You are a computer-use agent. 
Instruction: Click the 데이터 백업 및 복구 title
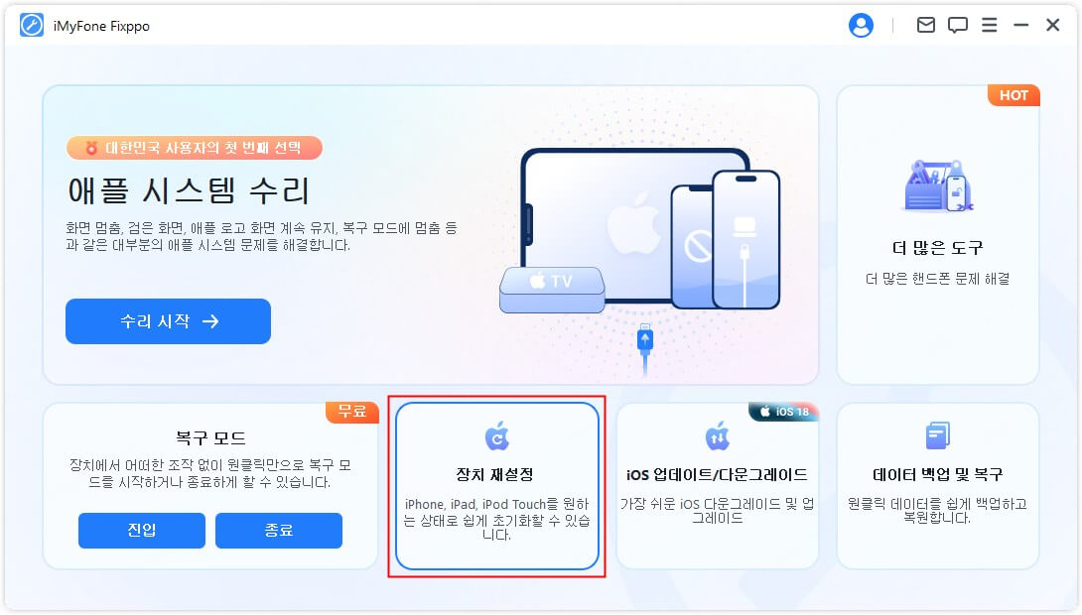(937, 474)
